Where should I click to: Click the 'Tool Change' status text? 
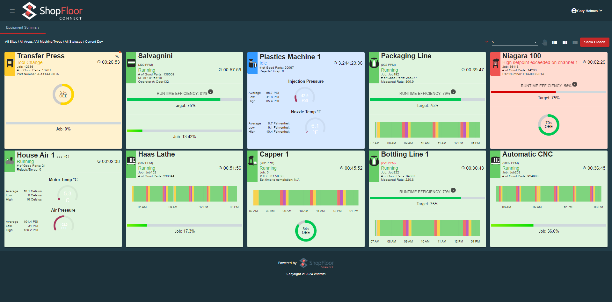[x=30, y=63]
